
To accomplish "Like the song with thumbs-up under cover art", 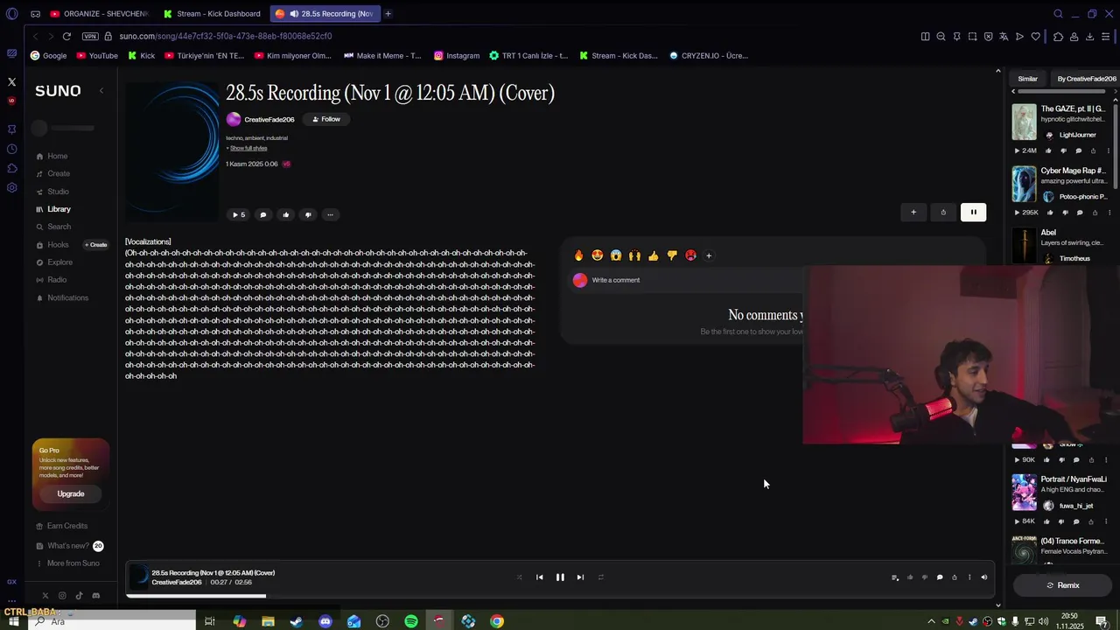I will (x=285, y=214).
